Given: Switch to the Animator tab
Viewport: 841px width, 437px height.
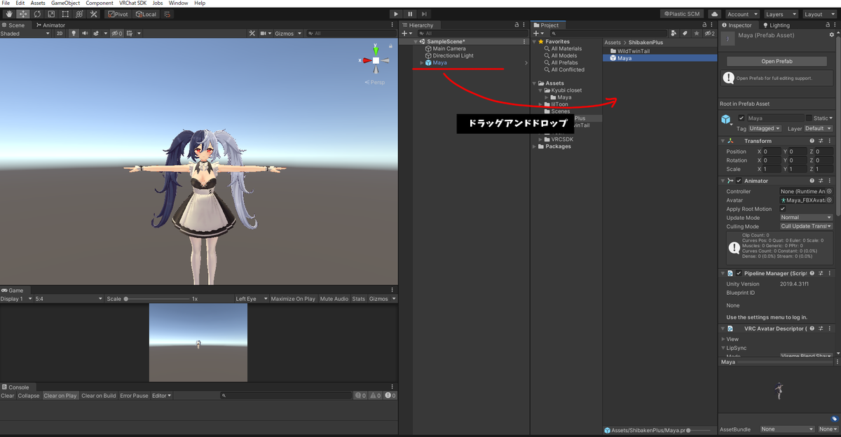Looking at the screenshot, I should (x=50, y=25).
